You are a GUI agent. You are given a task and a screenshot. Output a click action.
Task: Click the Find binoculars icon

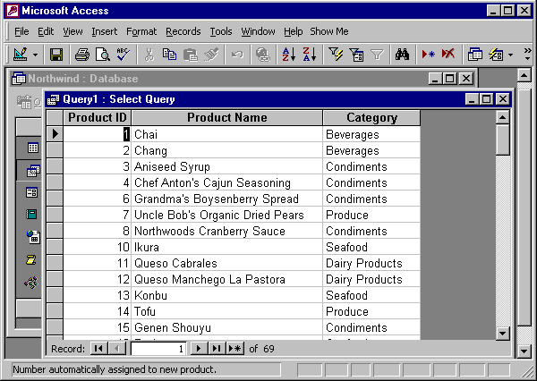(x=403, y=55)
